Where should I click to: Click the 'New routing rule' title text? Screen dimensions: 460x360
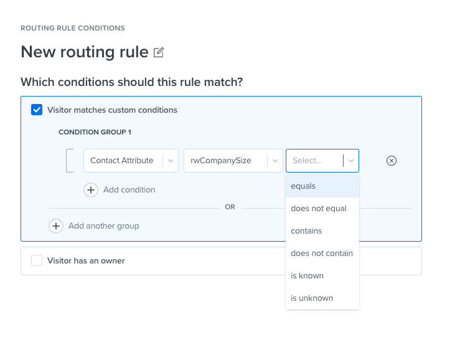click(x=84, y=52)
